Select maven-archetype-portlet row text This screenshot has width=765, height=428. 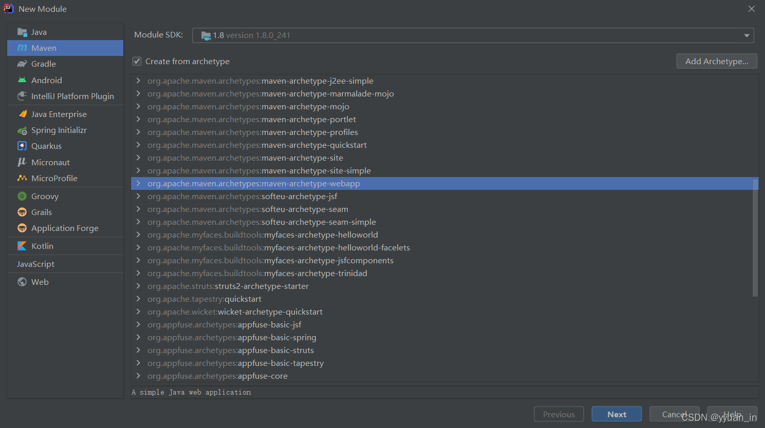tap(252, 120)
